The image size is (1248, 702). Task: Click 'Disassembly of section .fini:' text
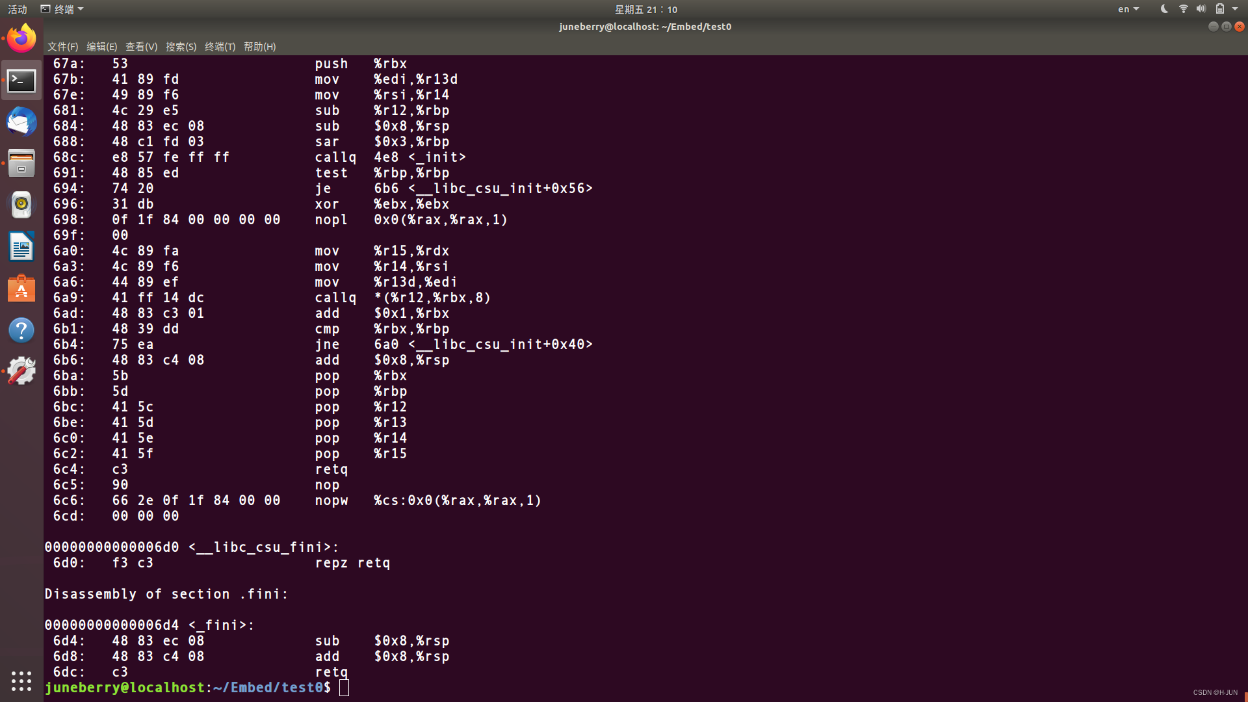166,594
